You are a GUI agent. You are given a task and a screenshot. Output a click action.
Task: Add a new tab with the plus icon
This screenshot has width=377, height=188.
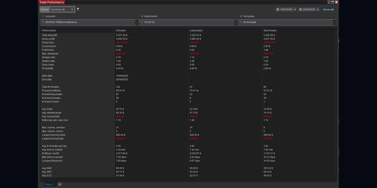[x=60, y=184]
